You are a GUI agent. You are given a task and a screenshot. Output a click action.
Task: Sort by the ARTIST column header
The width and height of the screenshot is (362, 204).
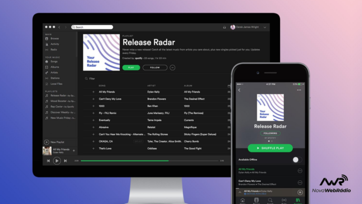(152, 86)
